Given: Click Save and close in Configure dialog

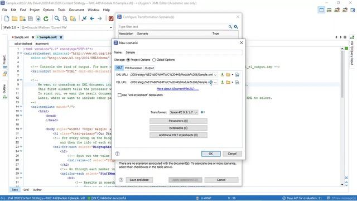Looking at the screenshot, I should point(139,180).
